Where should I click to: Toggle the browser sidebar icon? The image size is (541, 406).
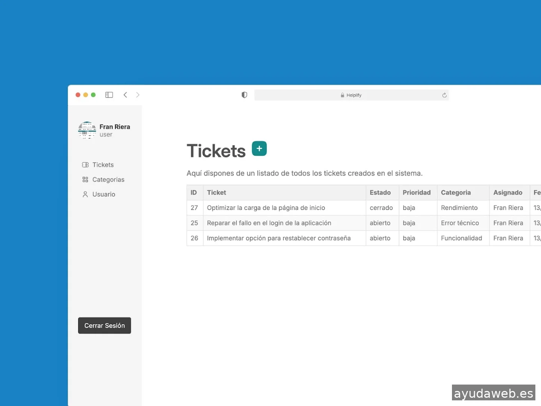[x=109, y=95]
